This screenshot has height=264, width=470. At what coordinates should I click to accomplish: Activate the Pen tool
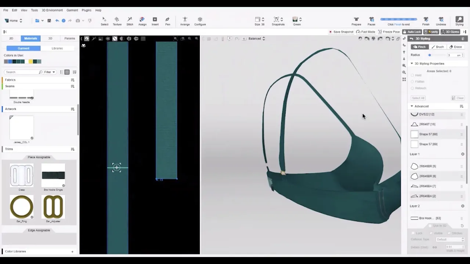(167, 21)
